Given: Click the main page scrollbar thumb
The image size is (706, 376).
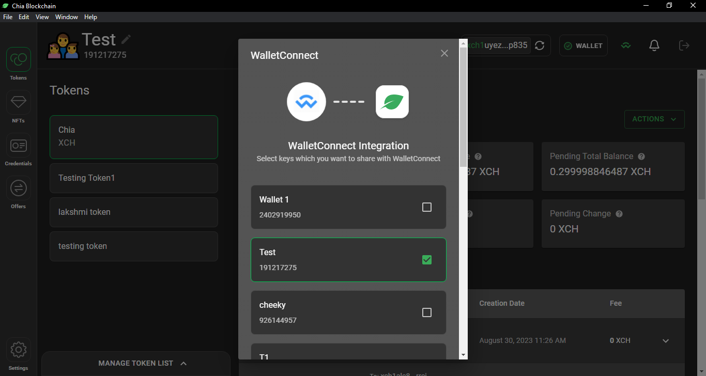Looking at the screenshot, I should pos(701,138).
